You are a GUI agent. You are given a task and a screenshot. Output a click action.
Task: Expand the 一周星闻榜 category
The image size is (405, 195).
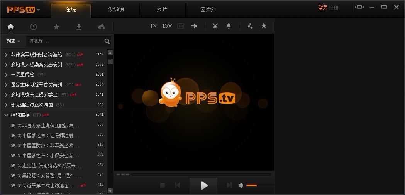click(x=6, y=75)
